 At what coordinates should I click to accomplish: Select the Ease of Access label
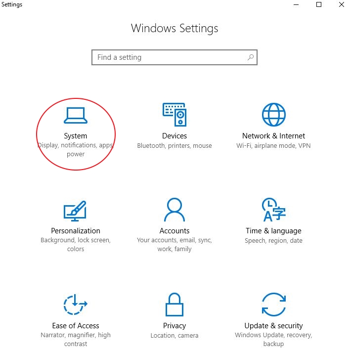click(x=76, y=326)
